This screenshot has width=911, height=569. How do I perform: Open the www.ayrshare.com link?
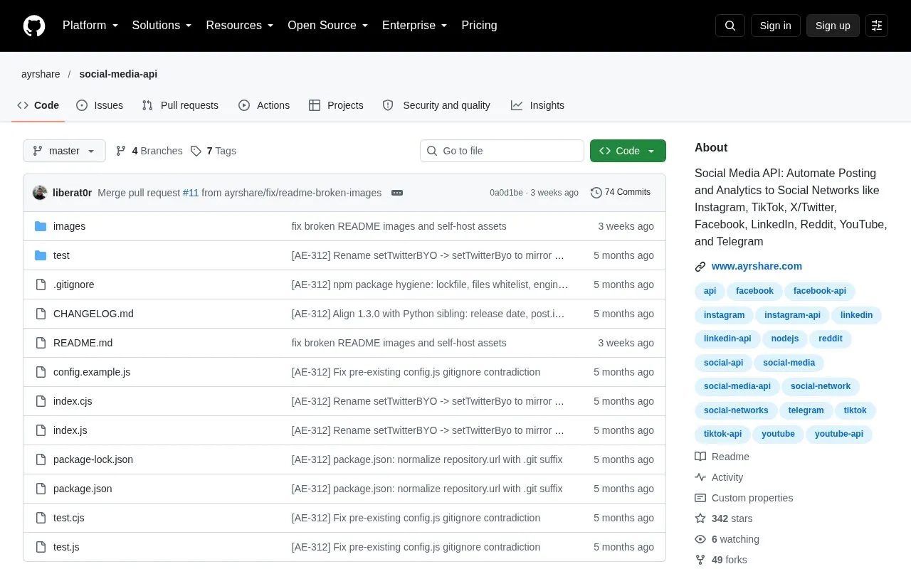click(x=757, y=266)
